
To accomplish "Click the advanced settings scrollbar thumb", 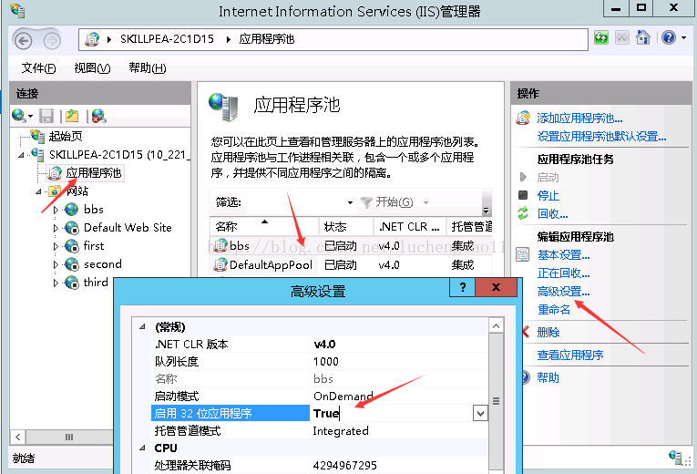I will point(496,401).
